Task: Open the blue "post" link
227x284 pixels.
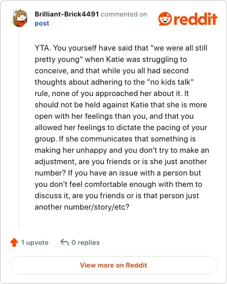Action: (x=42, y=23)
